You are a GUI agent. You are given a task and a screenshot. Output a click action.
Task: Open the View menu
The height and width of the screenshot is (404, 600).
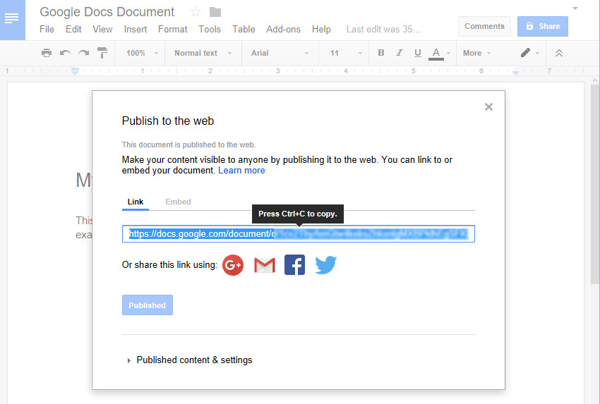102,30
